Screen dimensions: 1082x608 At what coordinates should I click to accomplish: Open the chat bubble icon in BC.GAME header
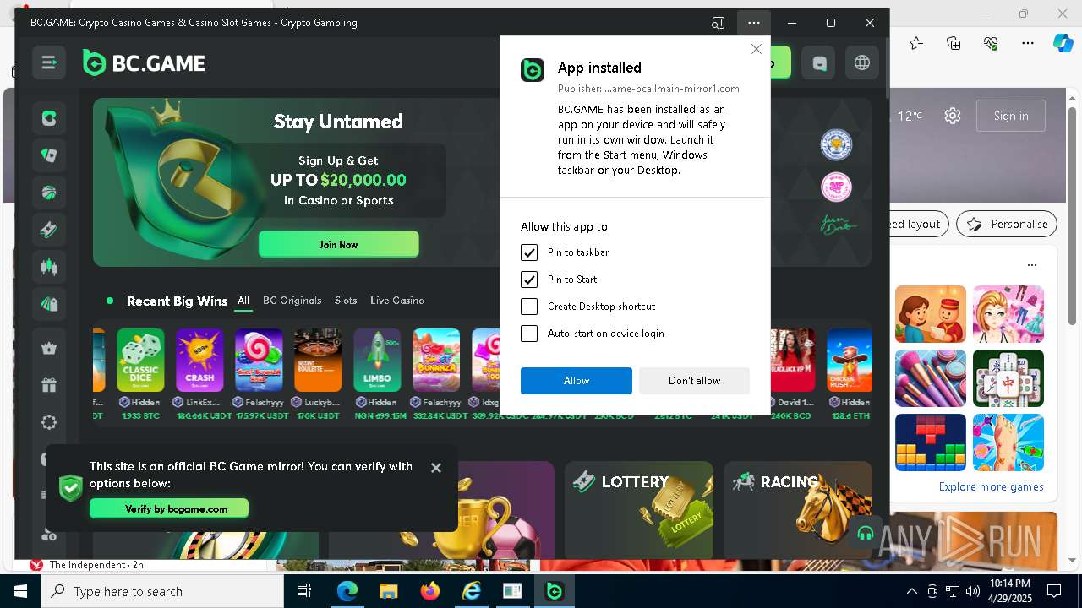(x=819, y=63)
